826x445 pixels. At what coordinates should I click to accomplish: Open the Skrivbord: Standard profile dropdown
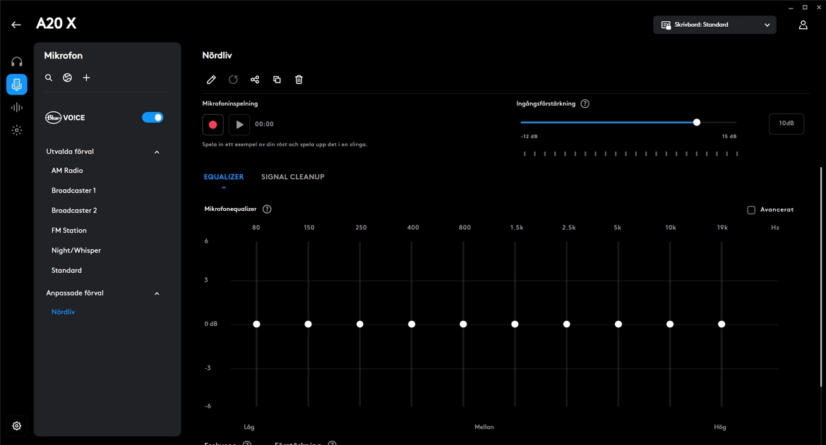(714, 25)
